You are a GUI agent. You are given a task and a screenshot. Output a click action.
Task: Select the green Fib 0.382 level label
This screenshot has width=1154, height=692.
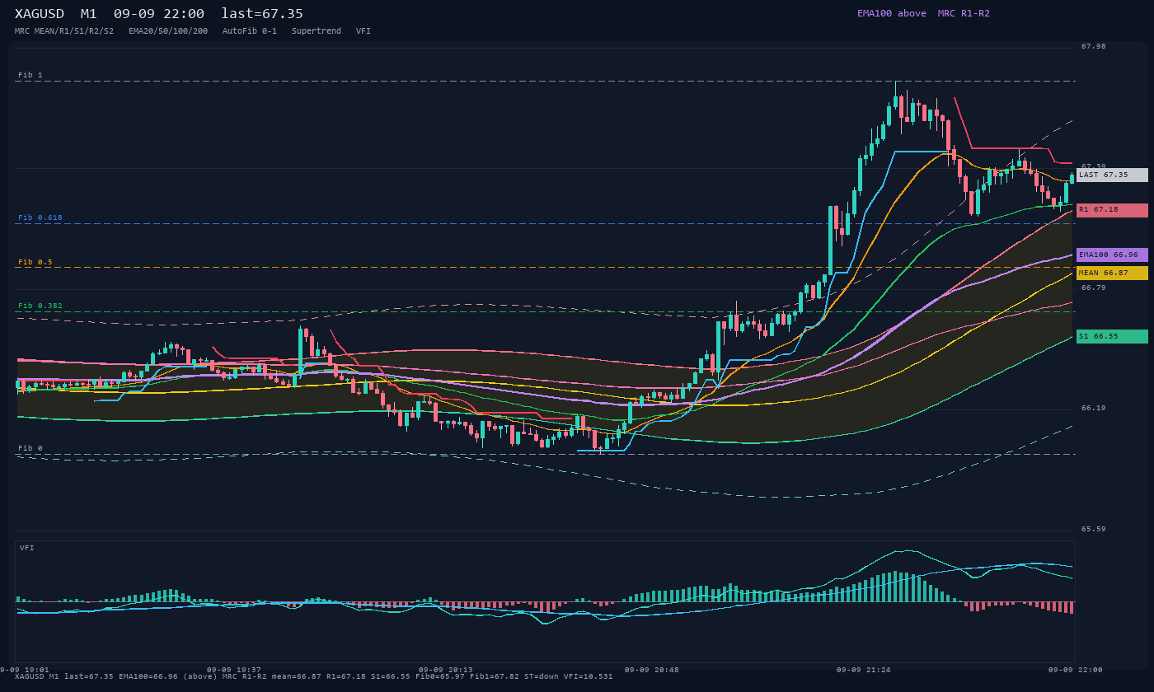40,306
